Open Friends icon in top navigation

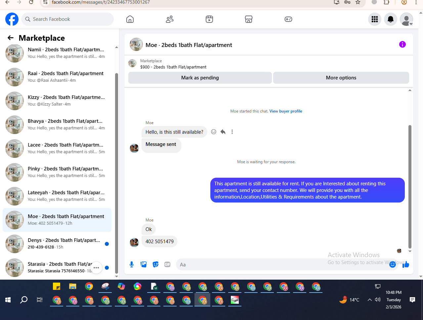click(x=170, y=19)
